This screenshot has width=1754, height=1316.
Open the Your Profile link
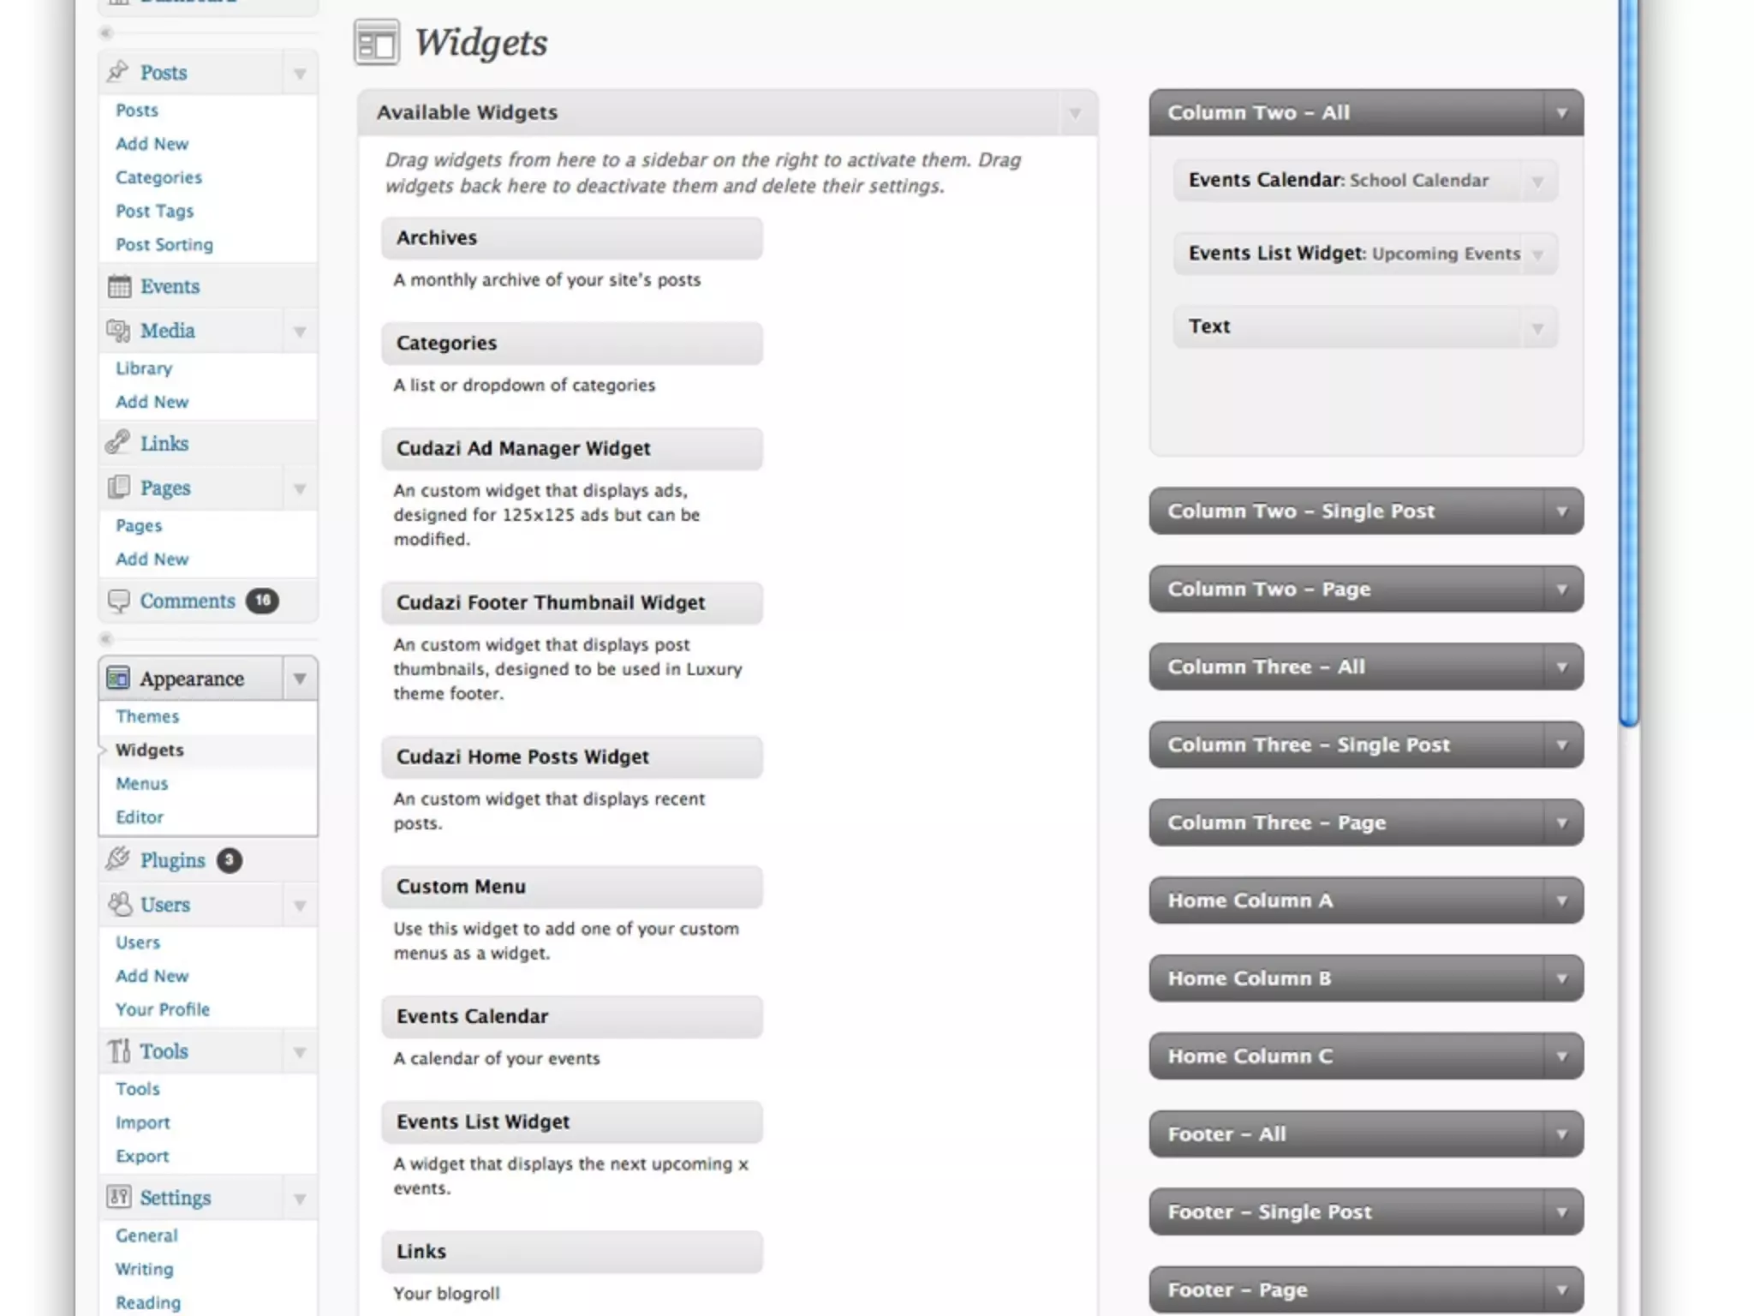click(x=163, y=1009)
